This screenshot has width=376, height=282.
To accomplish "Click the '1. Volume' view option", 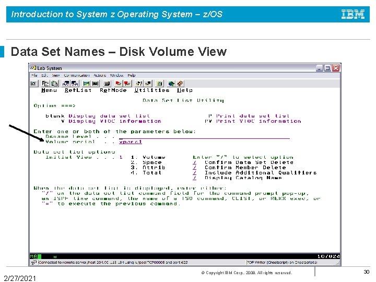I will [x=148, y=157].
